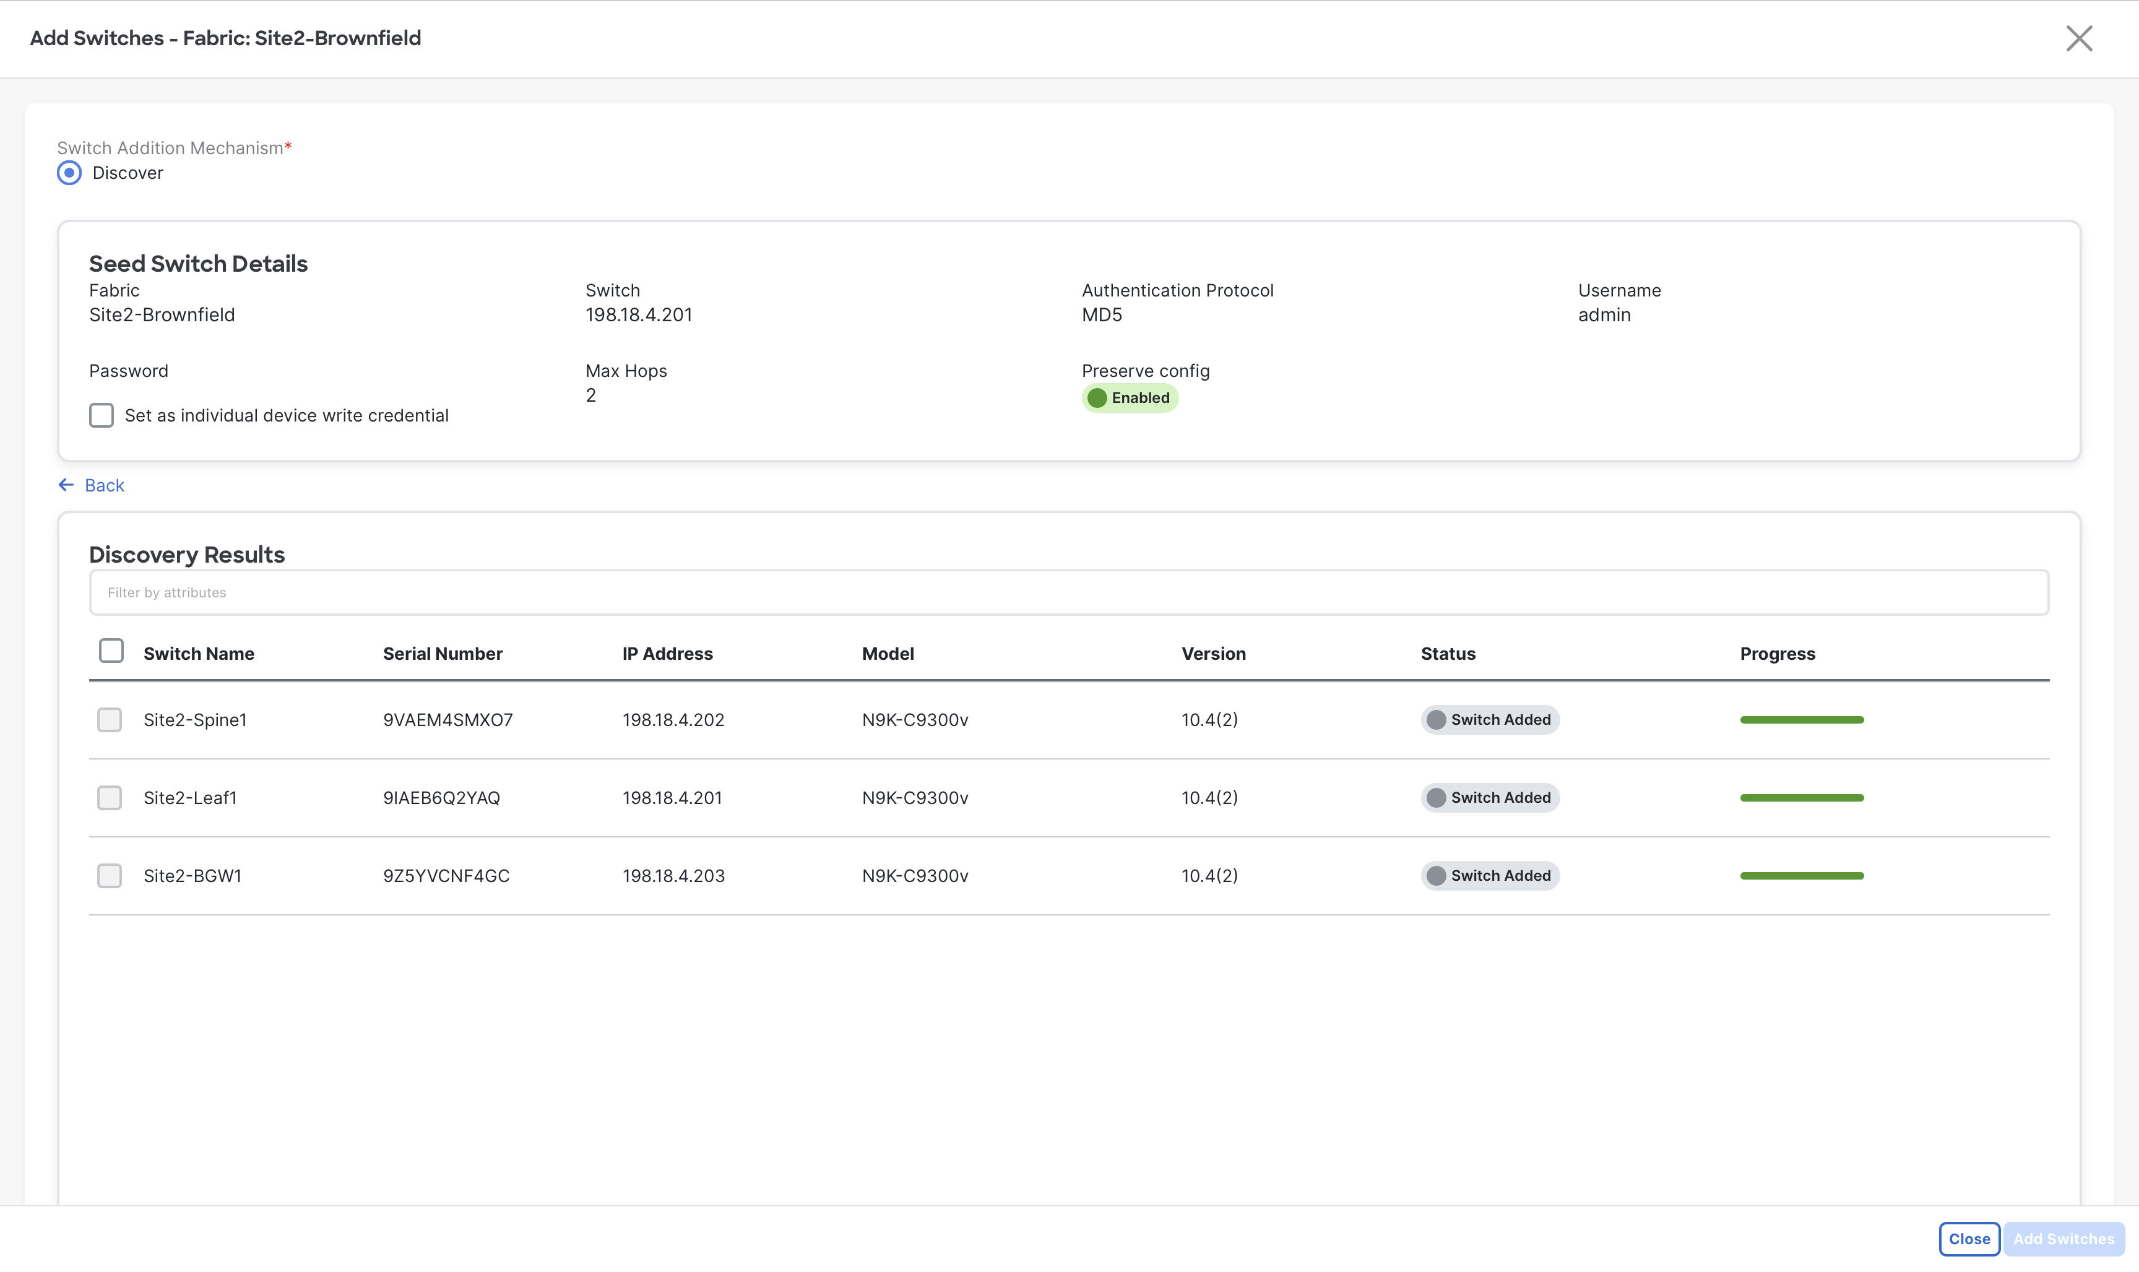
Task: Click serial number 9Z5YVCNF4GC
Action: [x=446, y=876]
